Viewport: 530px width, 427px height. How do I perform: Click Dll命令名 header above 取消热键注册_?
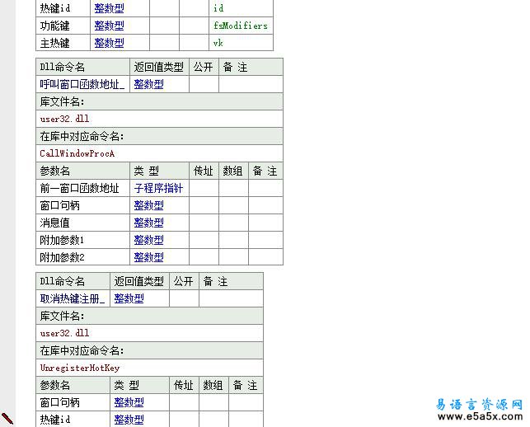62,281
